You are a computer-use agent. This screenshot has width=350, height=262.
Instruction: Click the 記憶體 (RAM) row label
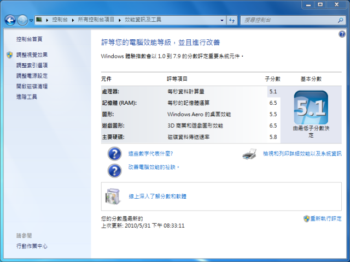click(x=119, y=103)
